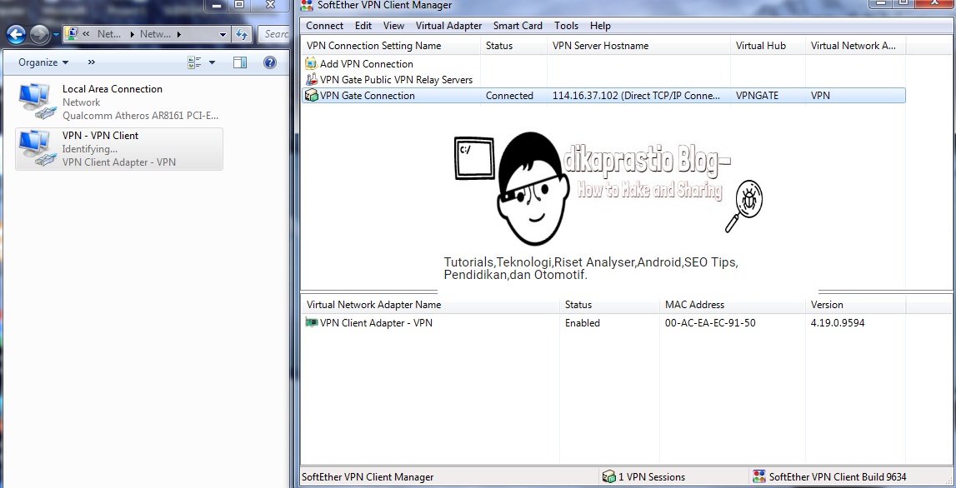Click the VPN Gate Connection entry icon
Image resolution: width=956 pixels, height=488 pixels.
[312, 95]
